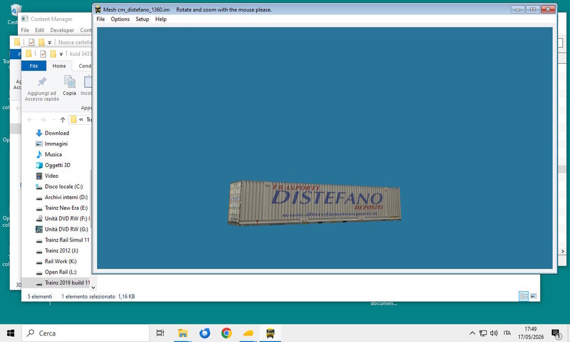This screenshot has width=570, height=342.
Task: Open Edit menu in Content Manager
Action: click(x=39, y=30)
